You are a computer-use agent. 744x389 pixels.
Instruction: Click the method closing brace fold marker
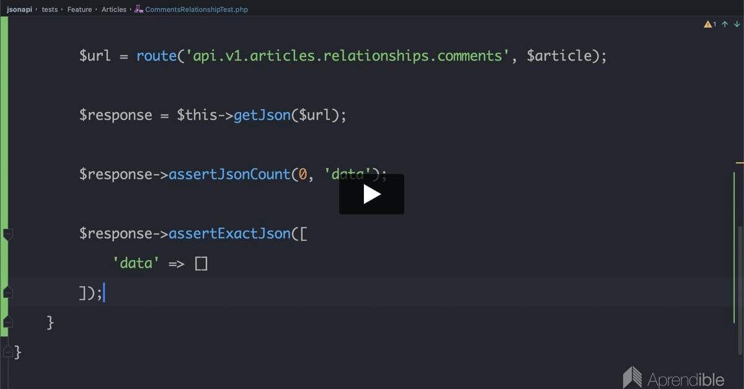click(x=8, y=322)
